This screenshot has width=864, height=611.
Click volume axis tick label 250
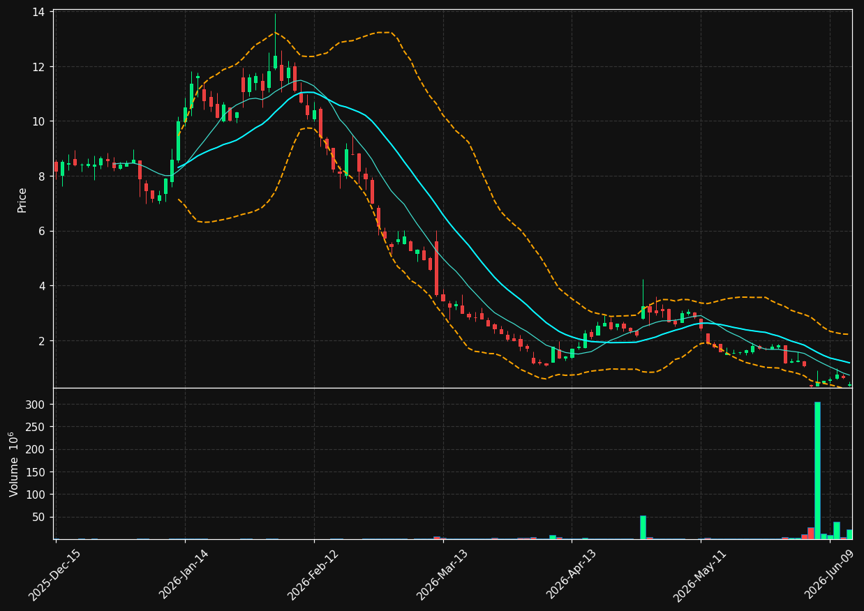pos(36,427)
